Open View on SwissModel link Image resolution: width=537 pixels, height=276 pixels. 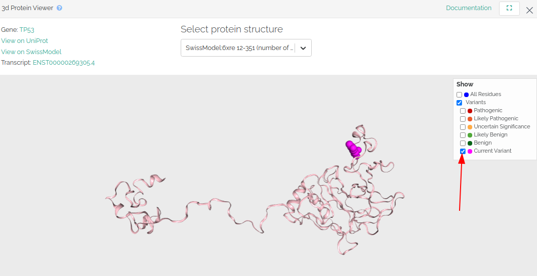[31, 52]
